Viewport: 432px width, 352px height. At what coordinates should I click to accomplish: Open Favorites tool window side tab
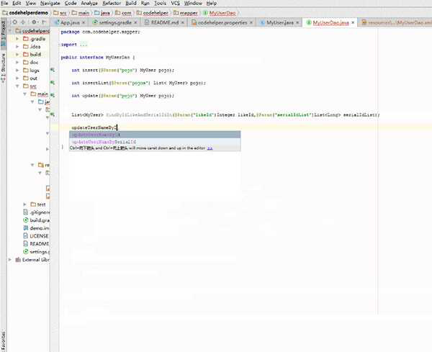click(x=3, y=340)
